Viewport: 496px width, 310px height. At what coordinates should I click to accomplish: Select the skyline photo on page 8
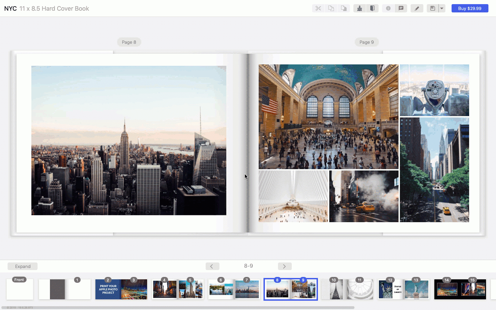point(129,141)
